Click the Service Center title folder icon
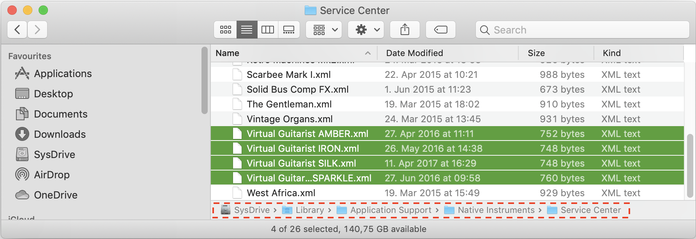The width and height of the screenshot is (696, 239). point(311,11)
